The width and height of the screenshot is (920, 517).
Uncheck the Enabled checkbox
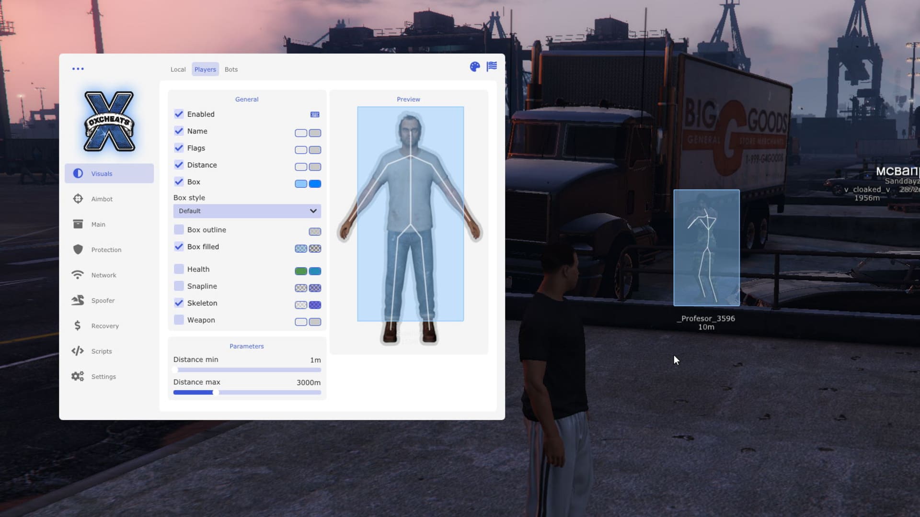(179, 114)
